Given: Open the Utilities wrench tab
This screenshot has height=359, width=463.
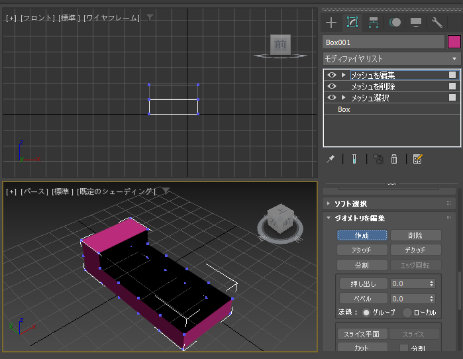Looking at the screenshot, I should click(x=437, y=23).
